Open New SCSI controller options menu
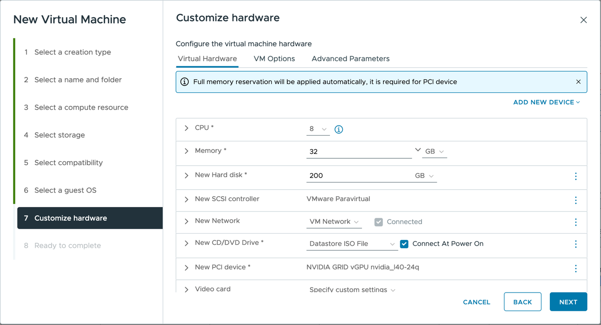601x325 pixels. pyautogui.click(x=575, y=200)
